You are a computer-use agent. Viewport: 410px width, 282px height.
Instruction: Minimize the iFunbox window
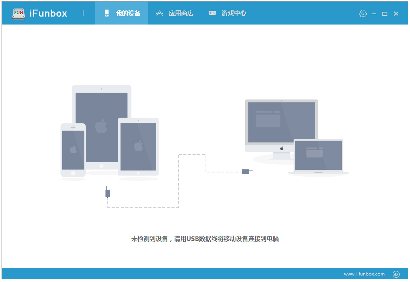pyautogui.click(x=373, y=13)
